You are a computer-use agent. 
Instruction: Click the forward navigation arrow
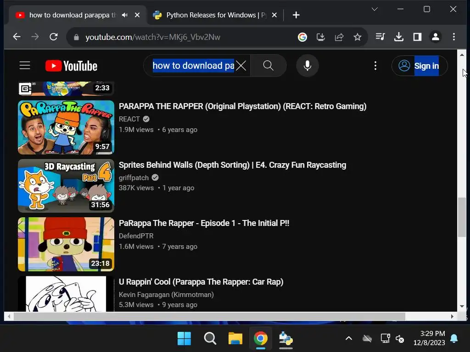(x=35, y=37)
